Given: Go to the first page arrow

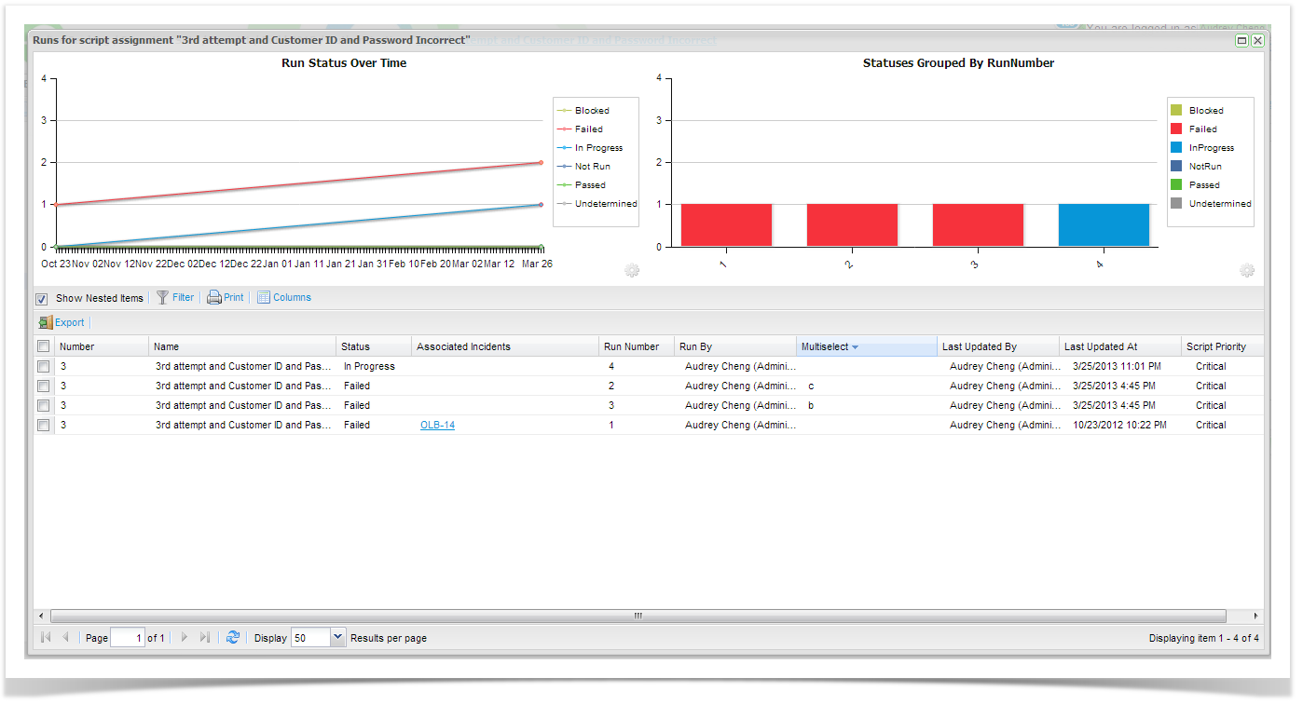Looking at the screenshot, I should coord(46,638).
